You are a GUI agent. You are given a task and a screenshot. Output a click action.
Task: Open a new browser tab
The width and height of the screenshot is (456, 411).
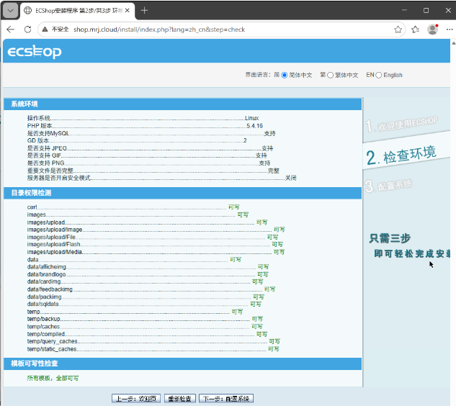[144, 11]
